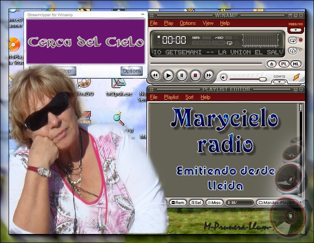Open the magnifier with lightning desktop icon
The height and width of the screenshot is (243, 314).
[x=118, y=118]
